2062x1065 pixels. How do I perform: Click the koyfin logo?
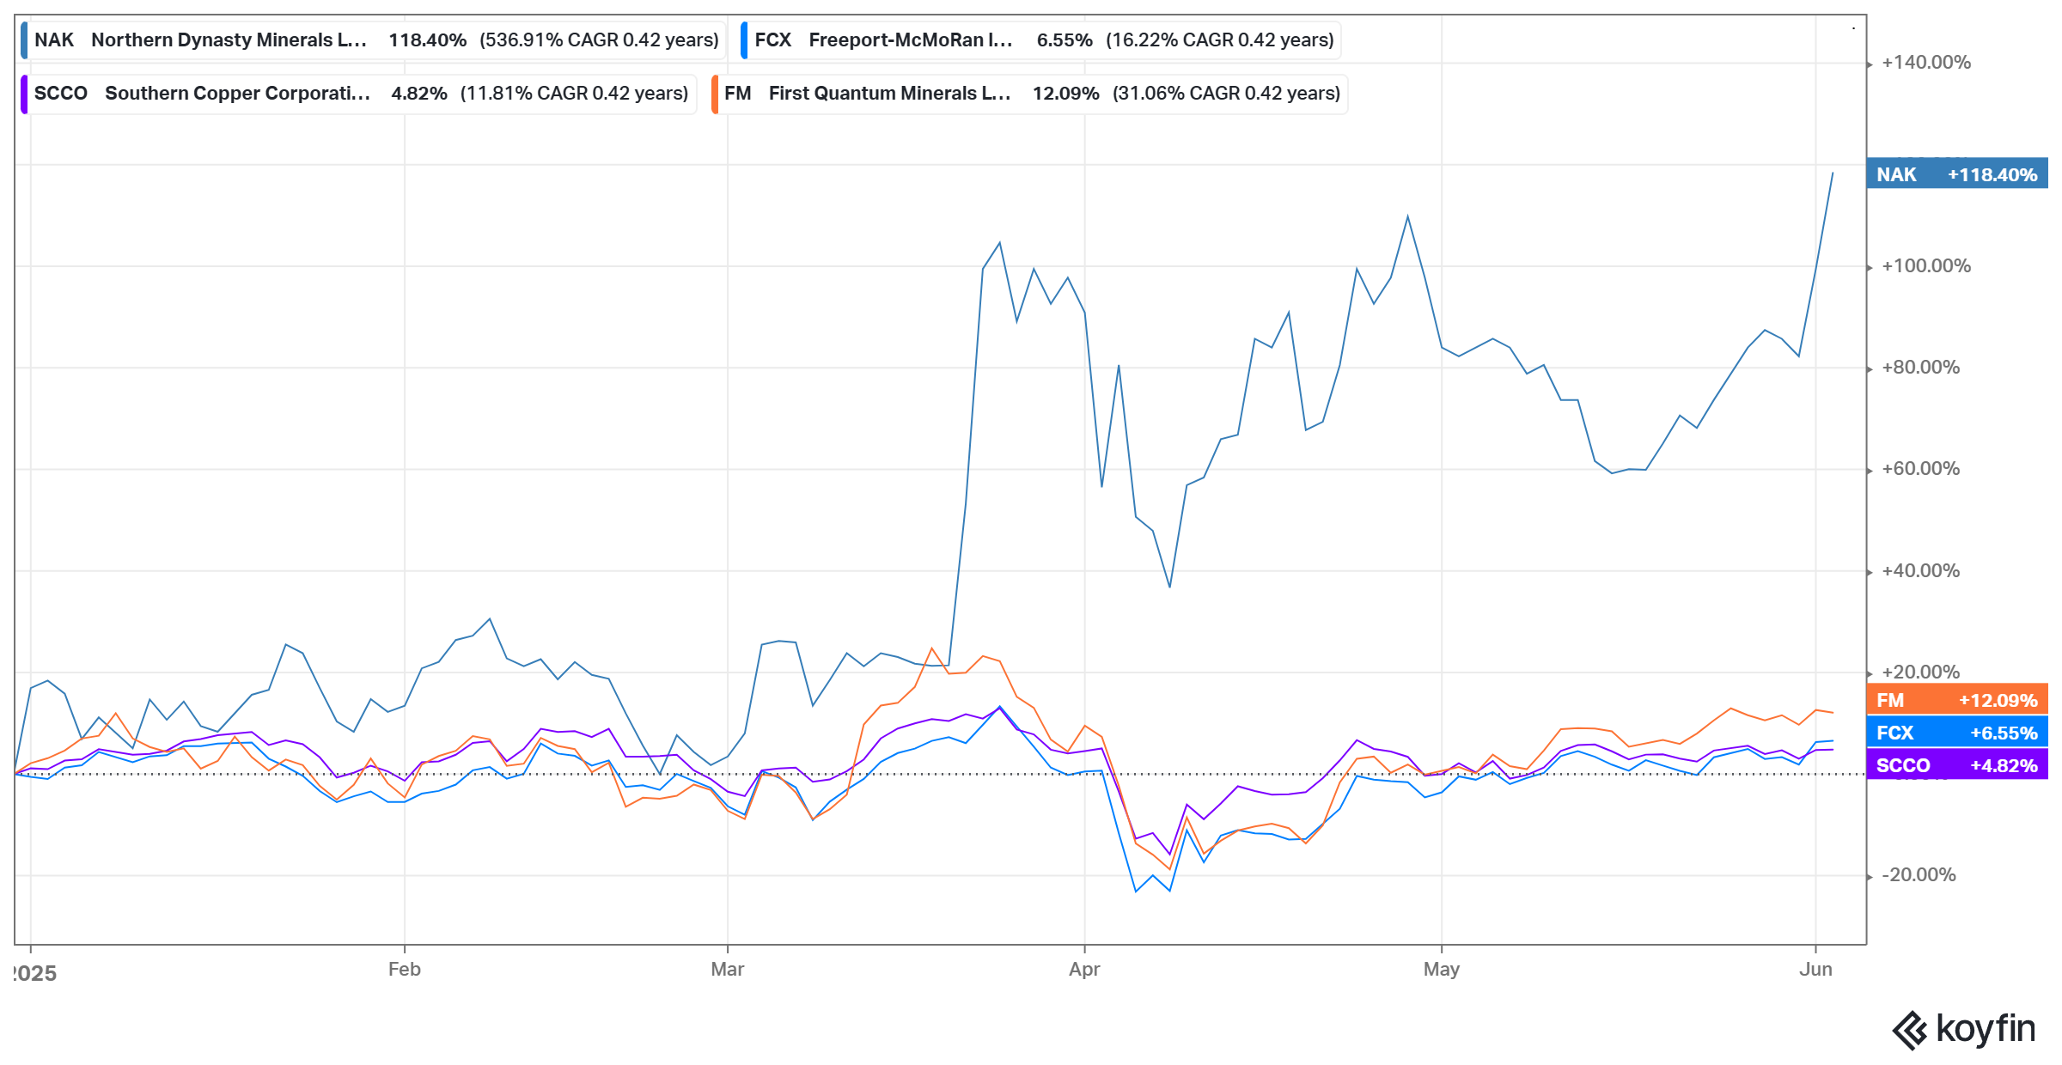(1964, 1030)
